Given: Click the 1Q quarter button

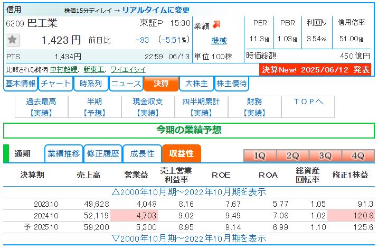Looking at the screenshot, I should [x=260, y=156].
